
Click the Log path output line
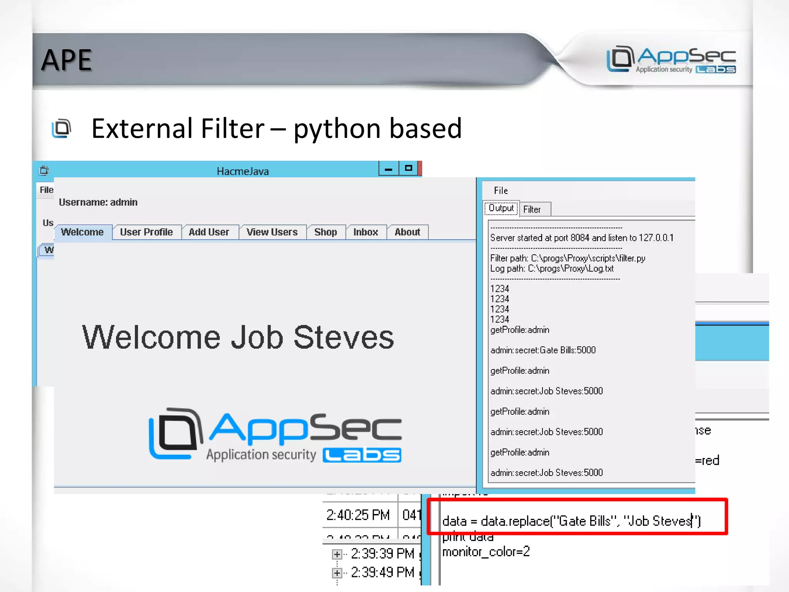552,269
